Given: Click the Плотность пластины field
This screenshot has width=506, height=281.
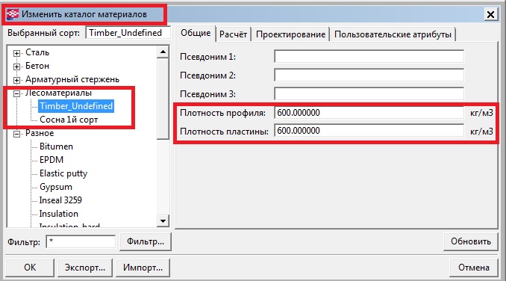Looking at the screenshot, I should click(x=369, y=131).
